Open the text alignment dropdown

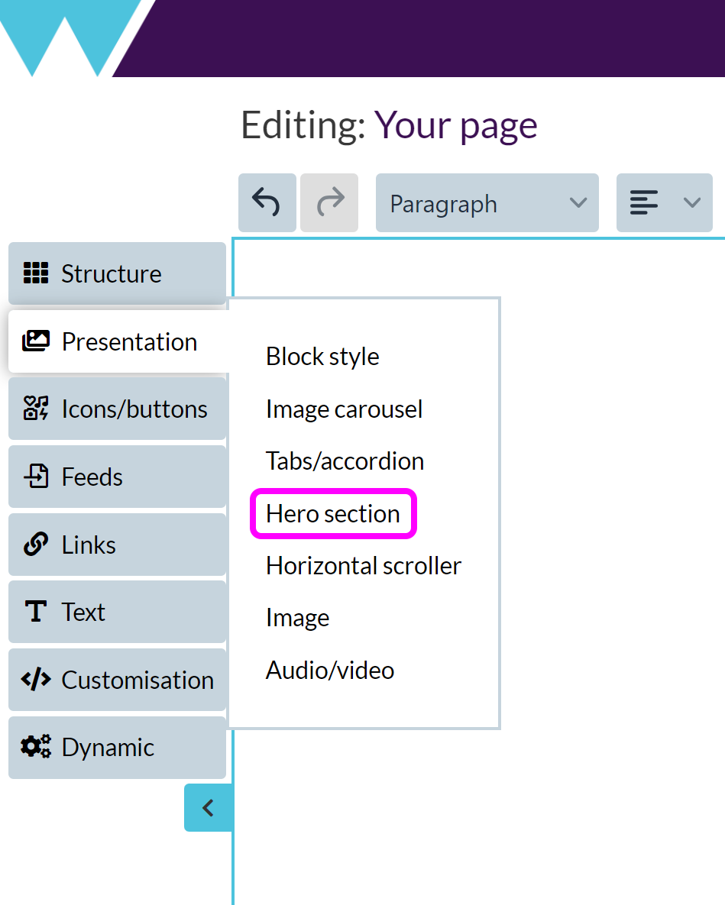click(665, 202)
